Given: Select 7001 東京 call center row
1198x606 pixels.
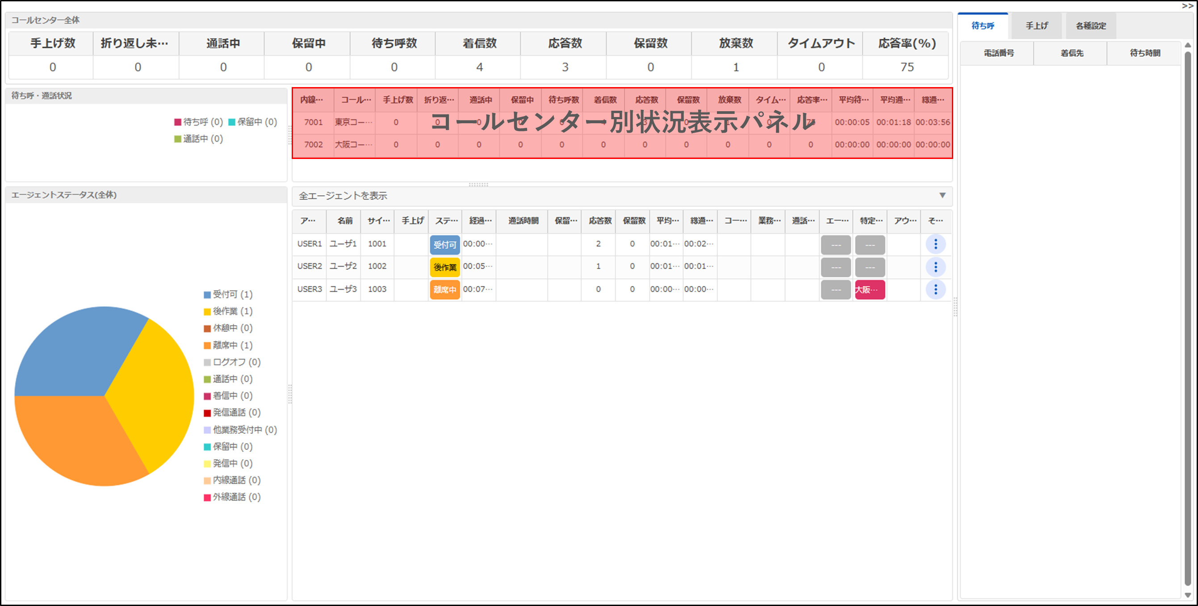Looking at the screenshot, I should (x=314, y=122).
